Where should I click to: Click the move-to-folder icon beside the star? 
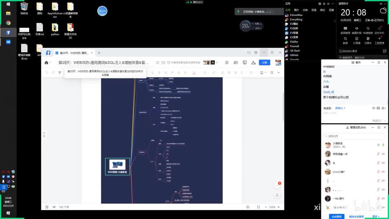(x=163, y=62)
